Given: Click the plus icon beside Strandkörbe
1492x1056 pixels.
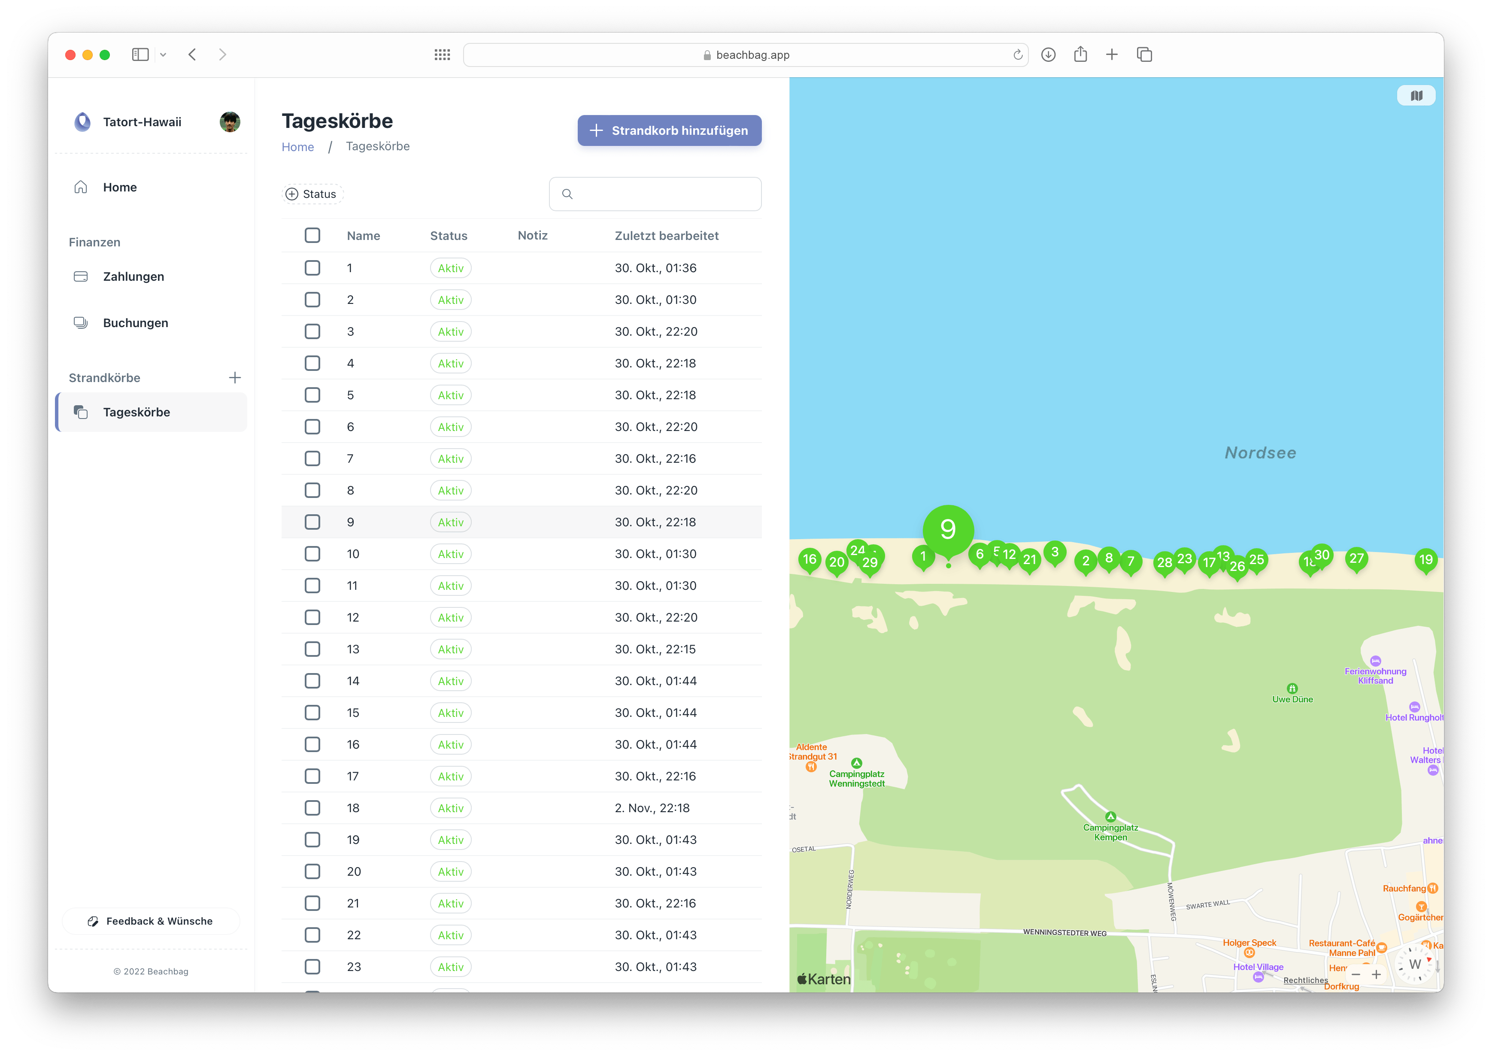Looking at the screenshot, I should point(235,378).
